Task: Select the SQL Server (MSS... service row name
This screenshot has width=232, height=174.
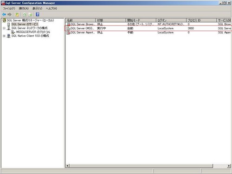Action: click(x=82, y=28)
